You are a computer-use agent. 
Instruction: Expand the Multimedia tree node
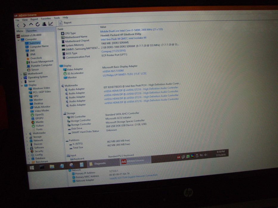27,134
